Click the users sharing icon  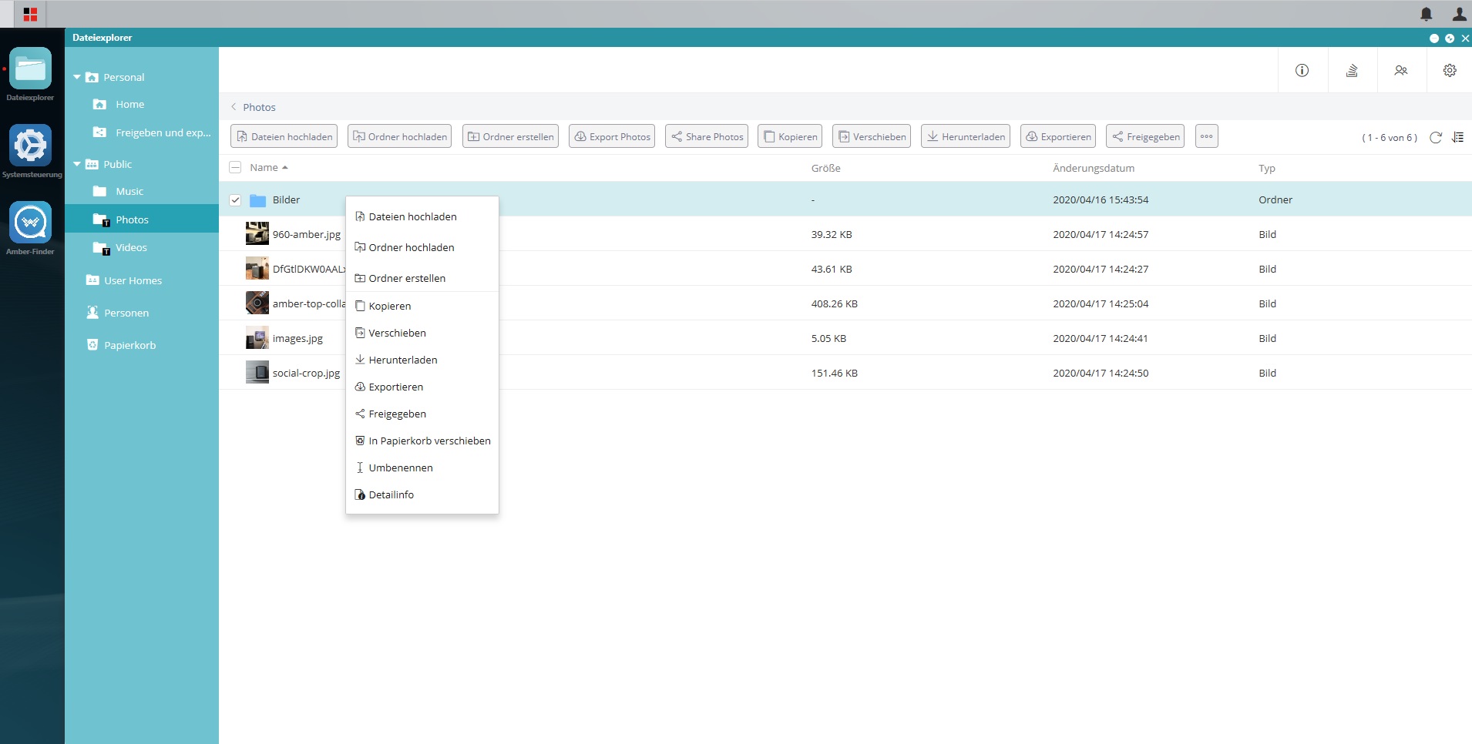pyautogui.click(x=1401, y=70)
